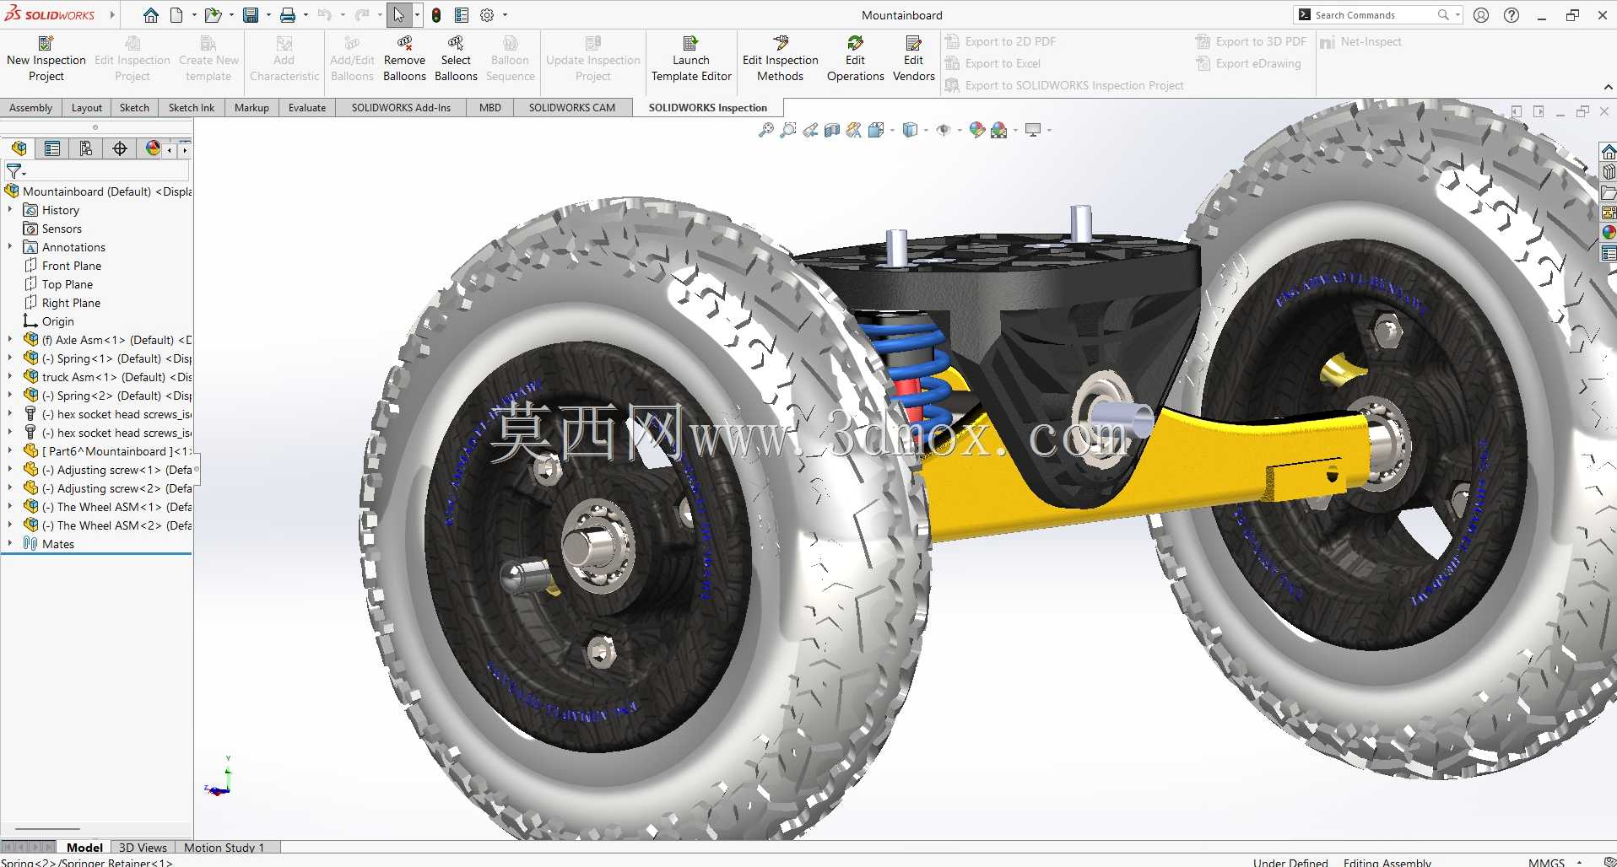The image size is (1617, 867).
Task: Click the Previous View icon
Action: pos(810,130)
